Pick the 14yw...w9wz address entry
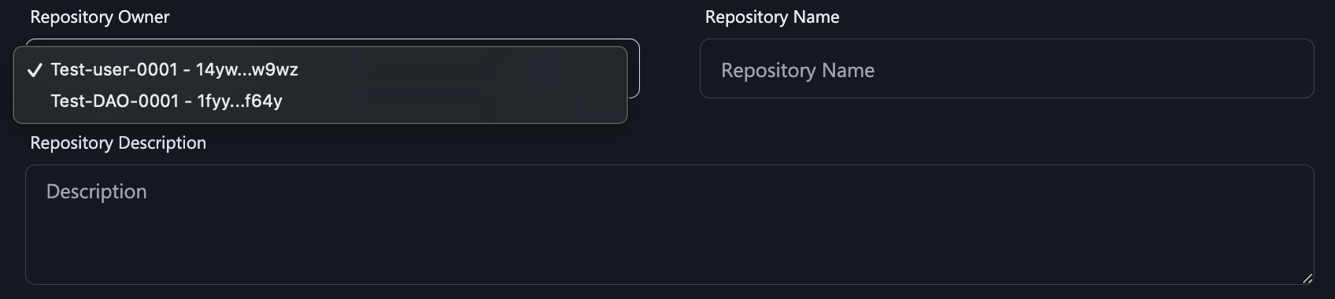 click(247, 69)
